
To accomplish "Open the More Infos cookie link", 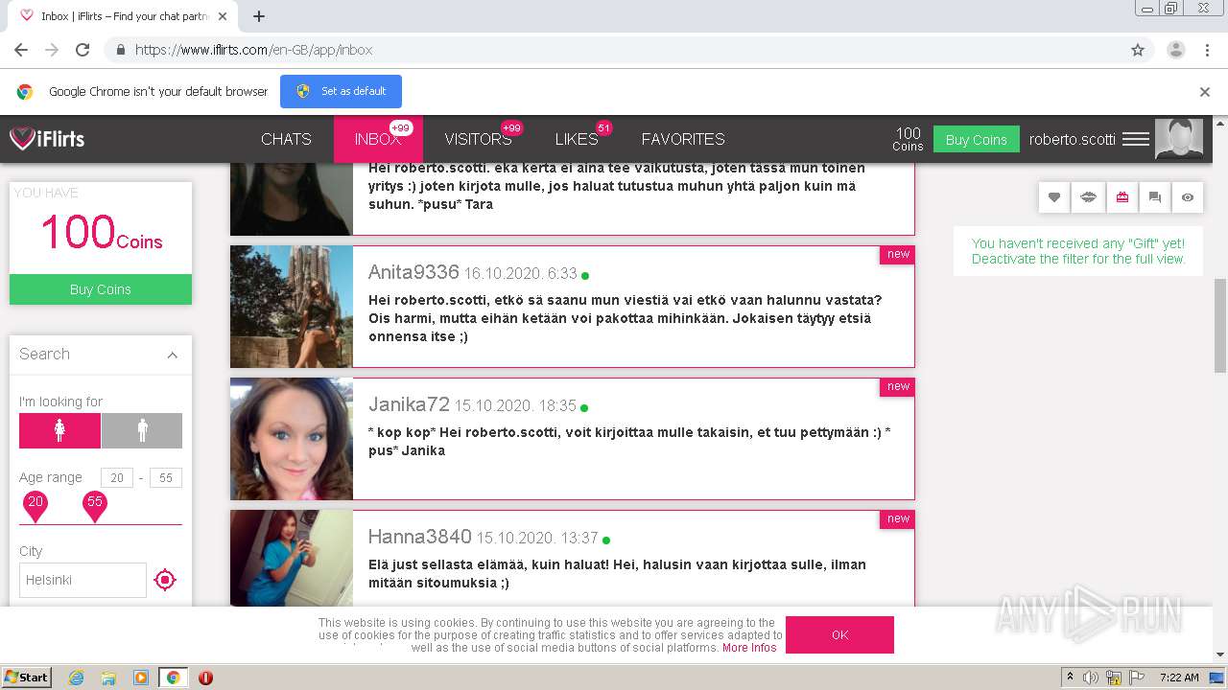I will pyautogui.click(x=749, y=648).
